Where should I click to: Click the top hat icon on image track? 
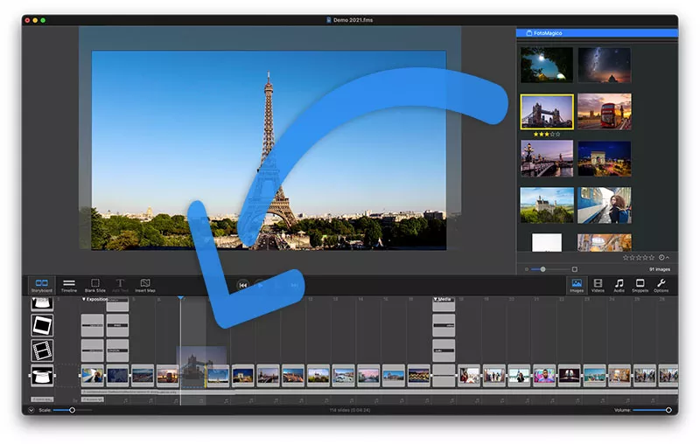coord(42,376)
